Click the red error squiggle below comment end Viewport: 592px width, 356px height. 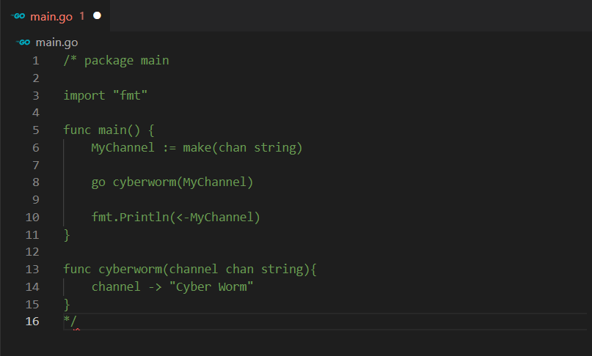click(76, 330)
